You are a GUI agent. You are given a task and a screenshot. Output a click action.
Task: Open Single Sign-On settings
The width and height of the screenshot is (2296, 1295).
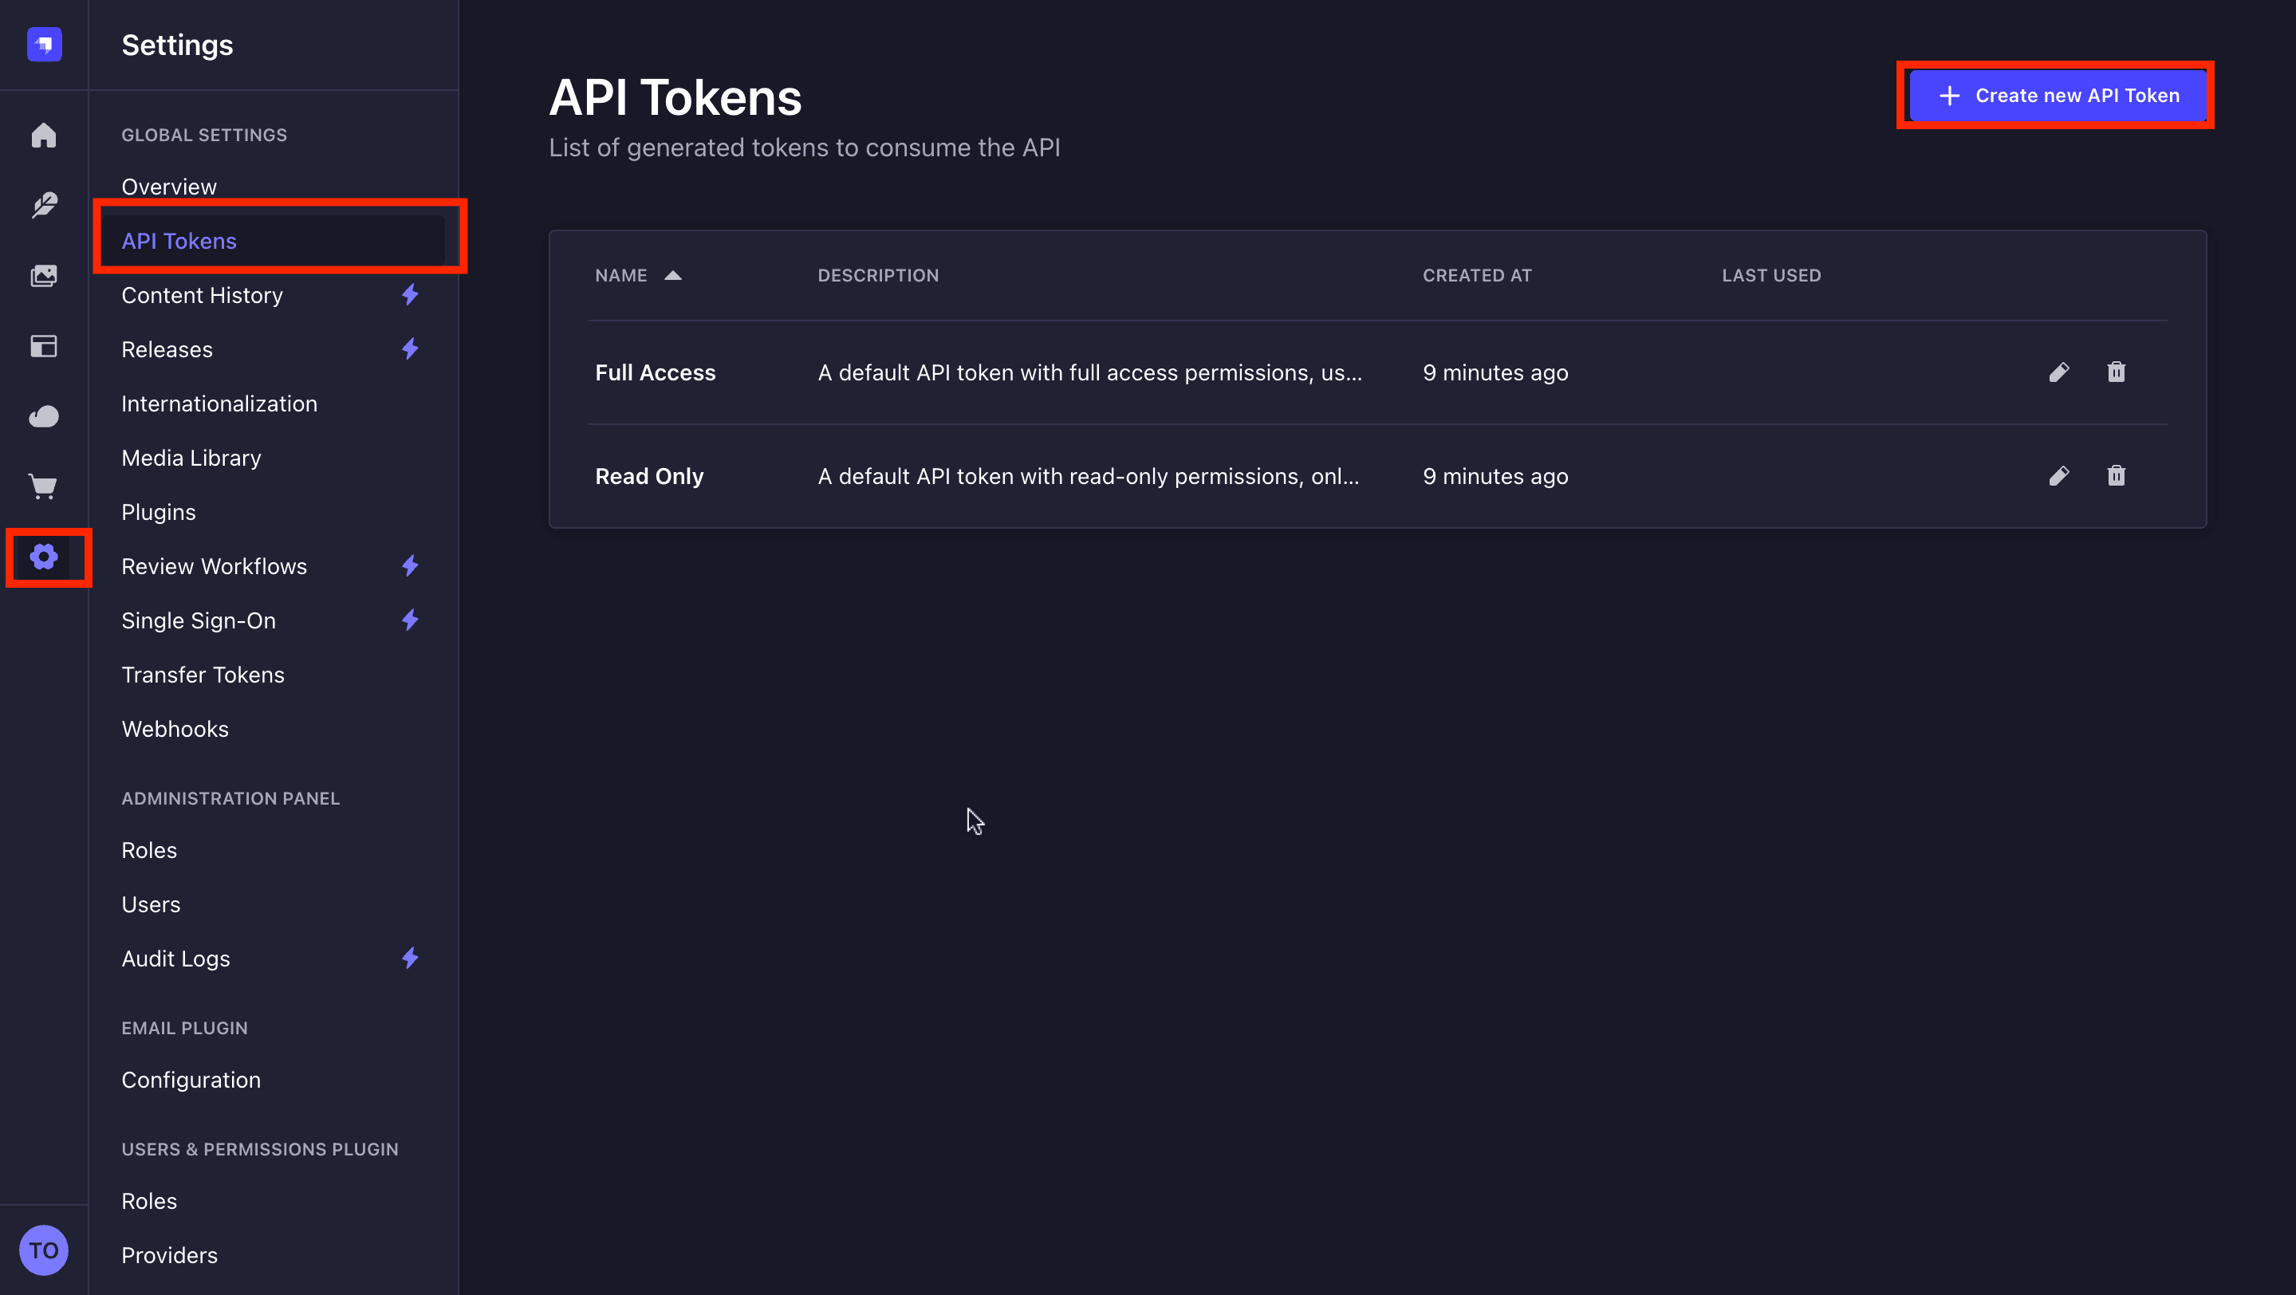click(x=199, y=620)
